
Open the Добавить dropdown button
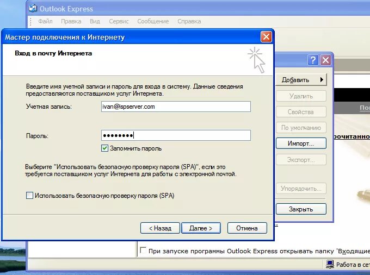tap(301, 80)
